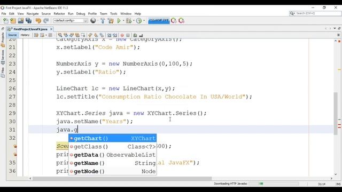Toggle Highlight Search in editor toolbar
Screen dimensions: 342x192
click(77, 35)
